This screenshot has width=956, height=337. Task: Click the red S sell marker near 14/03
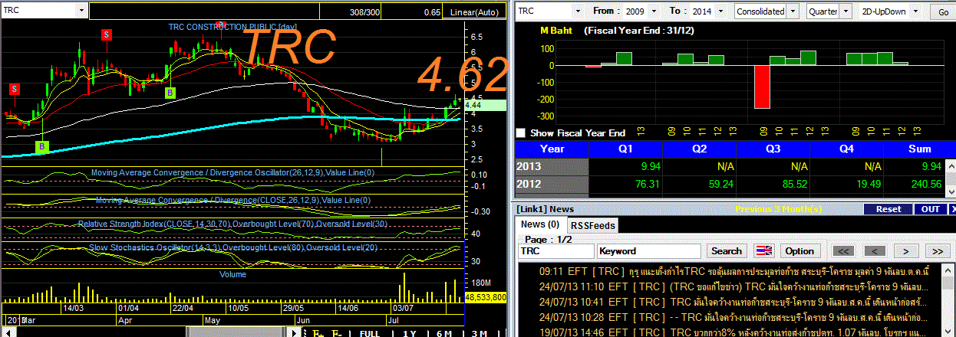pos(106,34)
